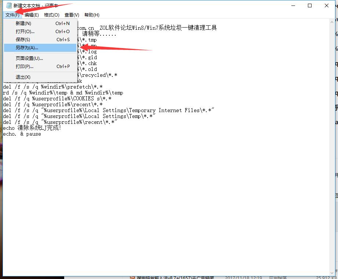Open the 格式(O) menu

51,15
